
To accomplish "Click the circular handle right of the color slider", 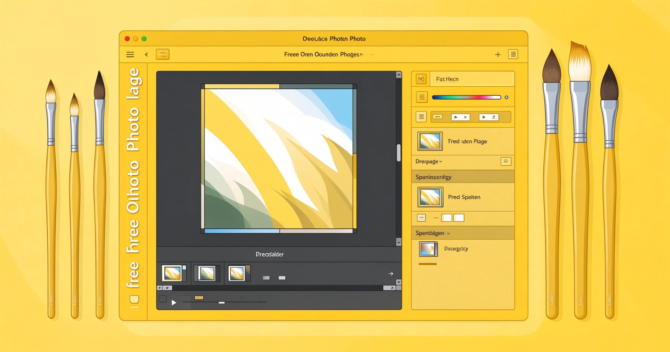I will coord(506,97).
